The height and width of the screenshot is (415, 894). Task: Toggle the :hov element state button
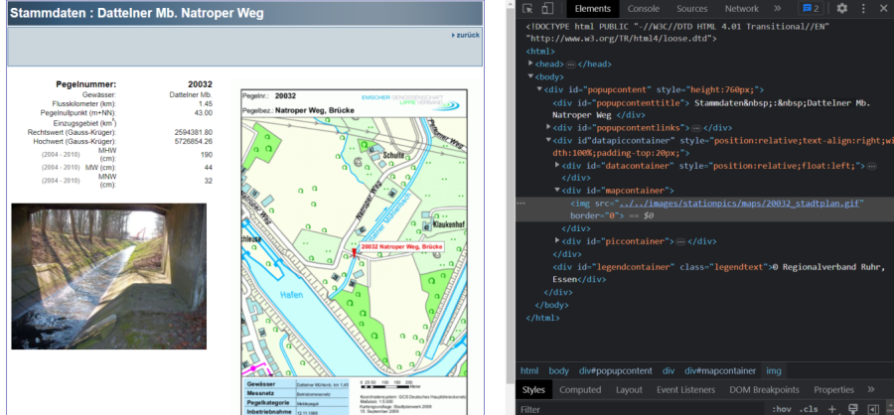coord(782,409)
